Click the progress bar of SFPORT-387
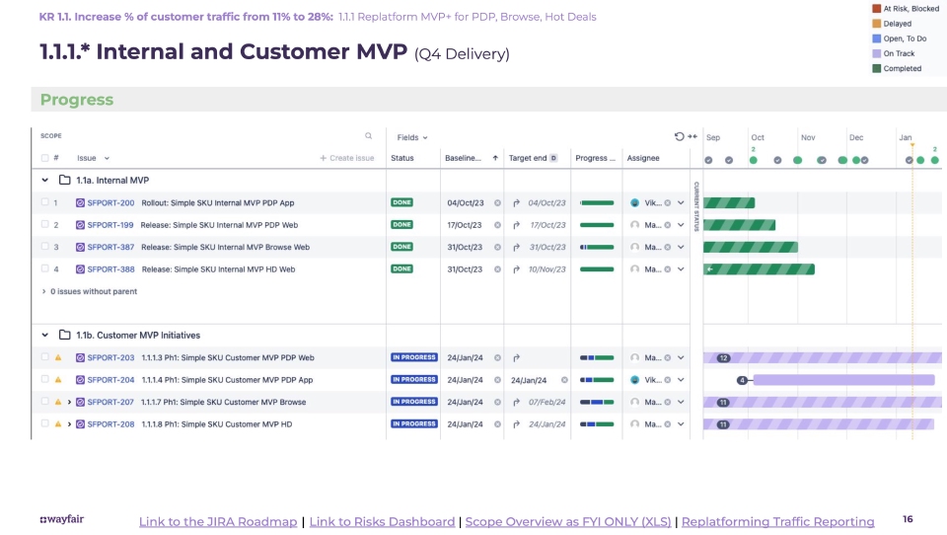Image resolution: width=947 pixels, height=535 pixels. coord(597,247)
